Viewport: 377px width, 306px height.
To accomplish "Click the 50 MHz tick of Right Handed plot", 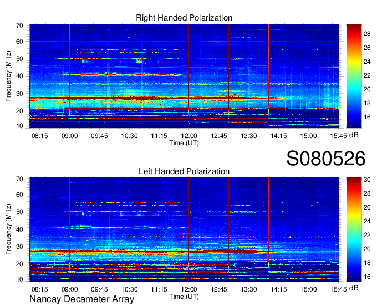I will [19, 59].
